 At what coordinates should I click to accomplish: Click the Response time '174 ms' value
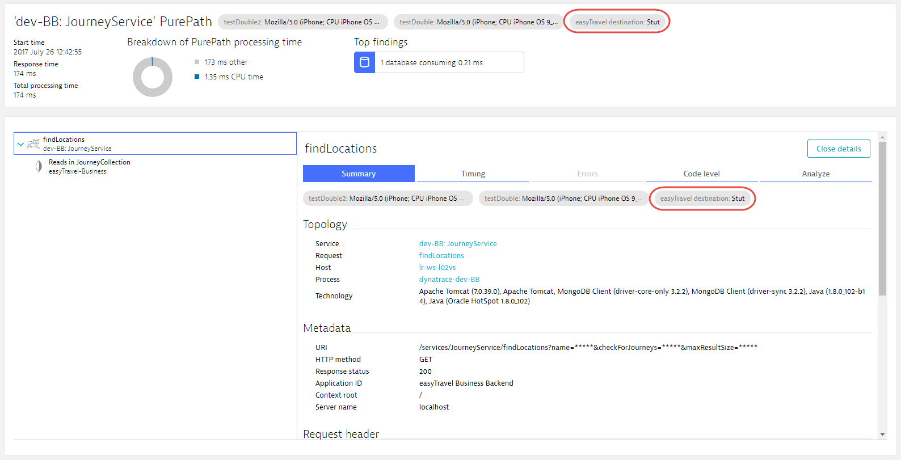25,74
